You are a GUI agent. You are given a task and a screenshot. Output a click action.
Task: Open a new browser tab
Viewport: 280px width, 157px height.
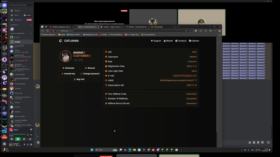click(178, 27)
